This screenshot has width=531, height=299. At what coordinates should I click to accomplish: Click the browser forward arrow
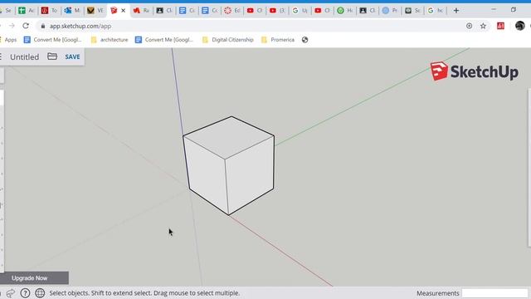[x=12, y=26]
